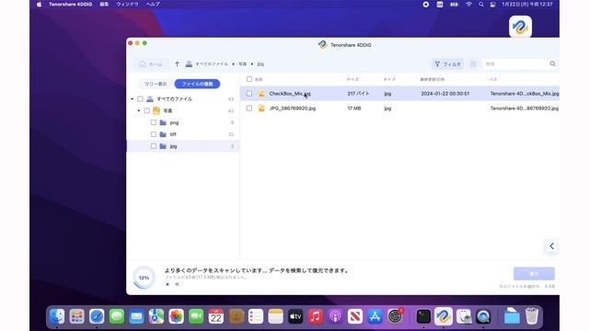Sort by the modified date column header
Screen dimensions: 589x331
coord(432,79)
